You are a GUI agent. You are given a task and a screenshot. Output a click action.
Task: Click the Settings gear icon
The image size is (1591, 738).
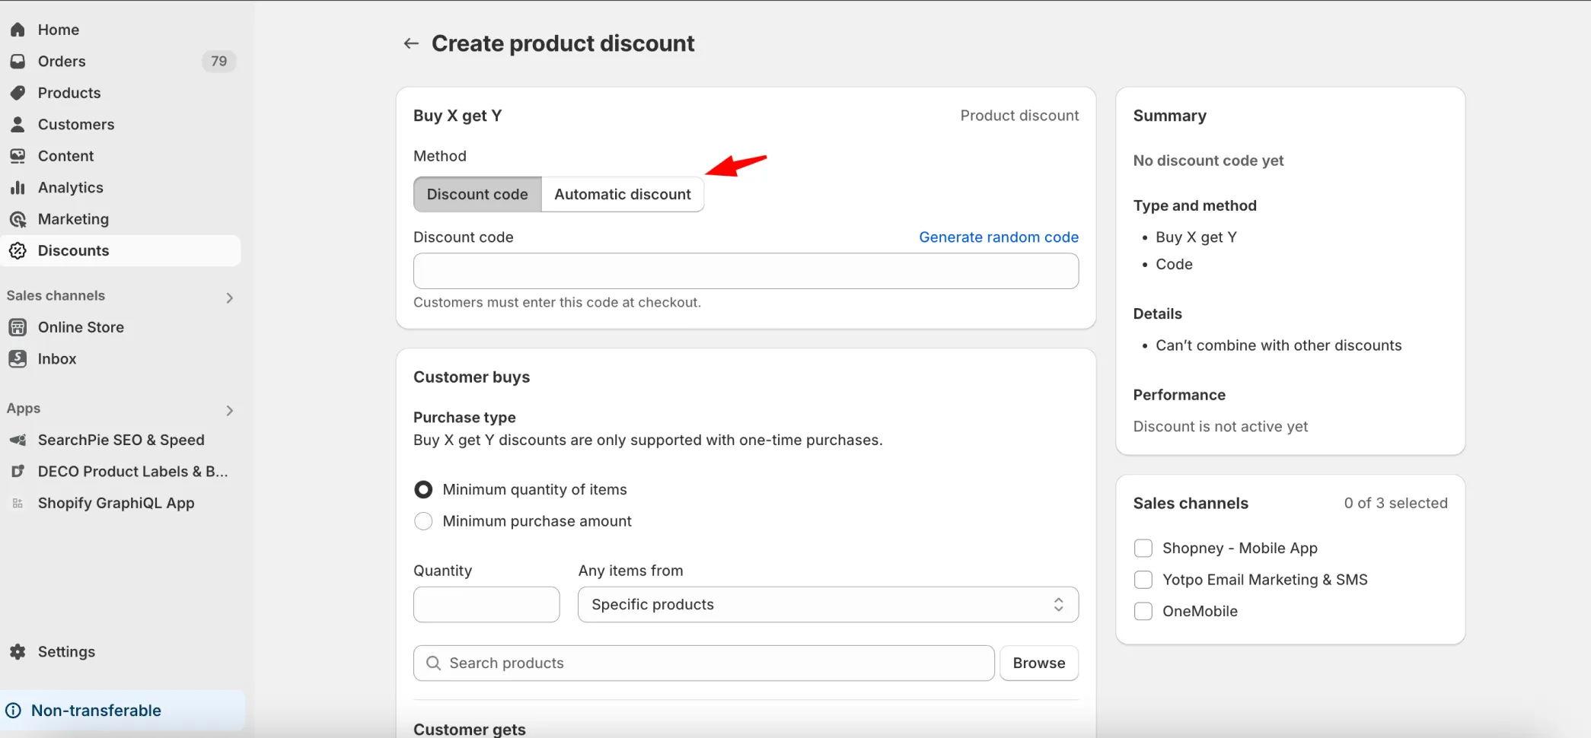click(x=18, y=652)
